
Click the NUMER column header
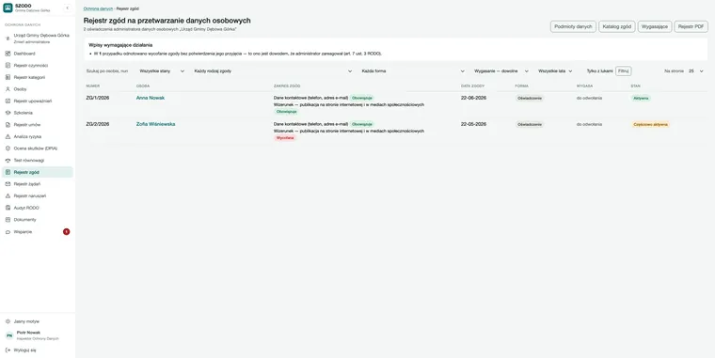pos(93,86)
